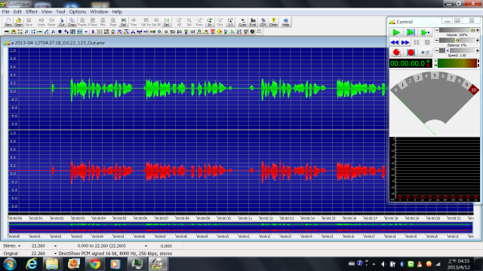Open the Options menu

[x=77, y=12]
